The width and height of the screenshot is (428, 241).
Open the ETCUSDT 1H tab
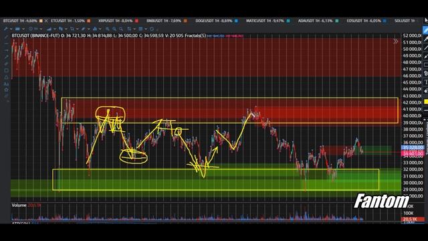pos(68,21)
